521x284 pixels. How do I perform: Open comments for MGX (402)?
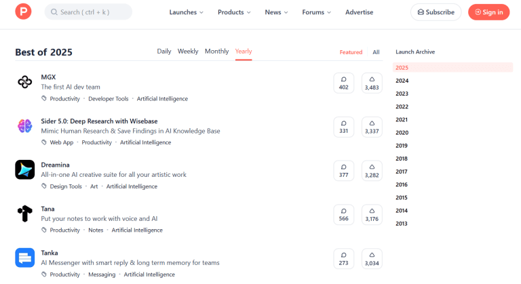pos(343,83)
